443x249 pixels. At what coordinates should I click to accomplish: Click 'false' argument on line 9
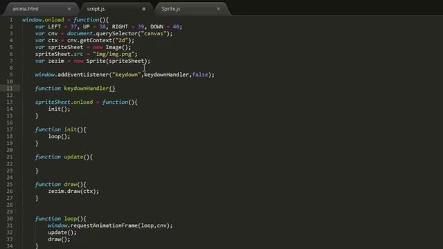click(200, 75)
